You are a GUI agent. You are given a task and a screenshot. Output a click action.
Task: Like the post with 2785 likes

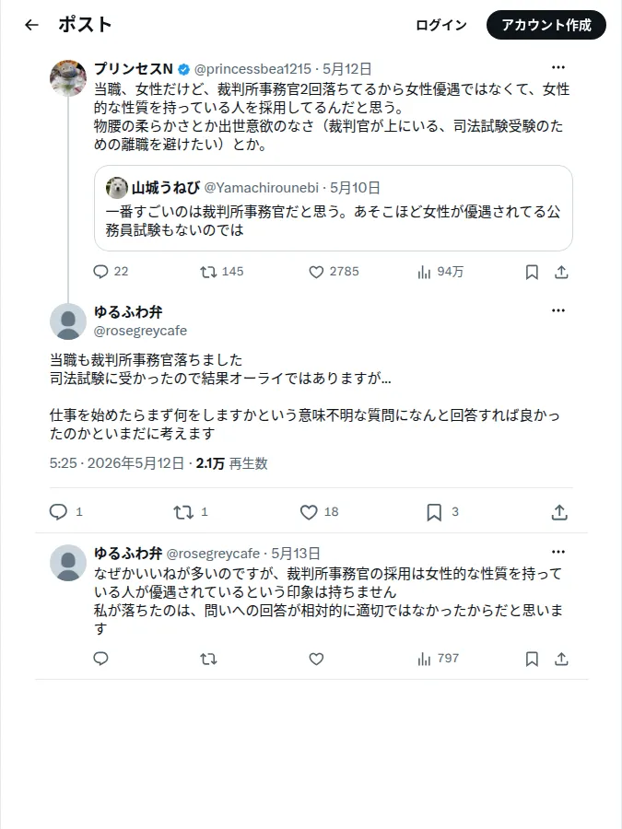coord(316,272)
